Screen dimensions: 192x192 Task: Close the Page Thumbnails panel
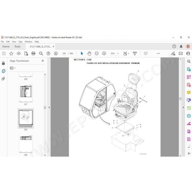coord(43,61)
